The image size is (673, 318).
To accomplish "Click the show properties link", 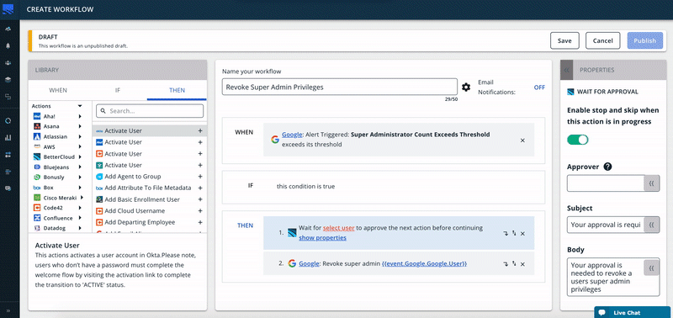I will 323,238.
